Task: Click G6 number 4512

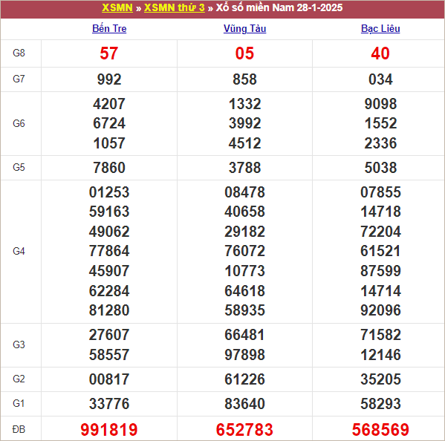Action: click(x=244, y=143)
